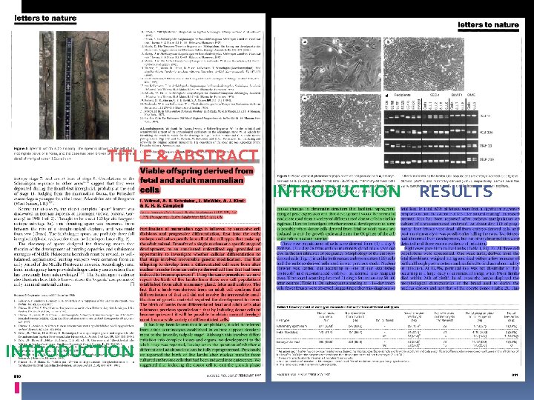This screenshot has height=400, width=534.
Task: Click the red "TITLE & ABSTRACT" label
Action: click(183, 156)
